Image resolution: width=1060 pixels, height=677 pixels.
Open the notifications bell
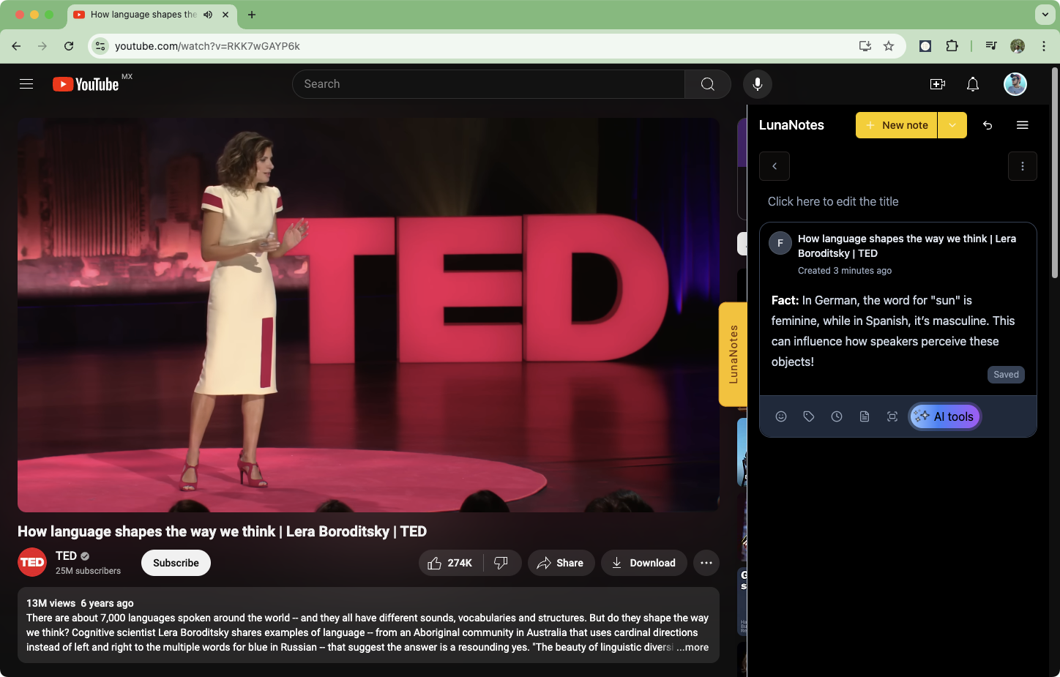coord(973,84)
